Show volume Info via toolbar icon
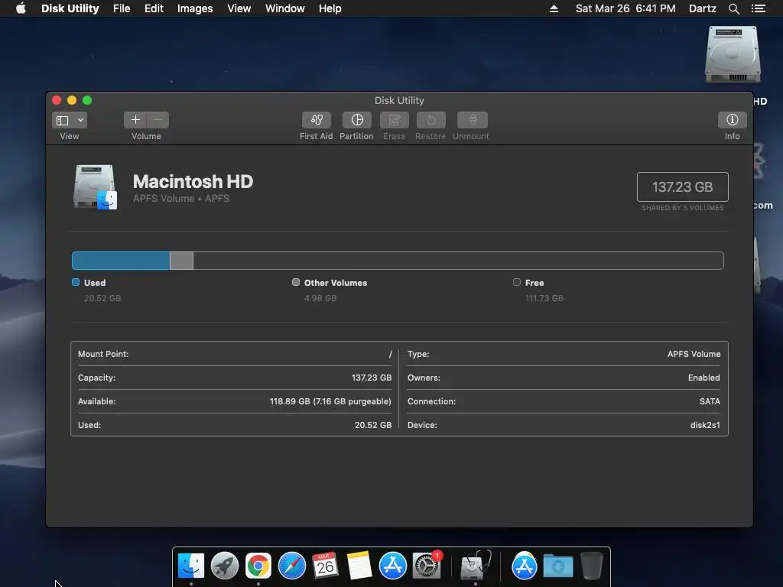The image size is (783, 587). (x=732, y=120)
